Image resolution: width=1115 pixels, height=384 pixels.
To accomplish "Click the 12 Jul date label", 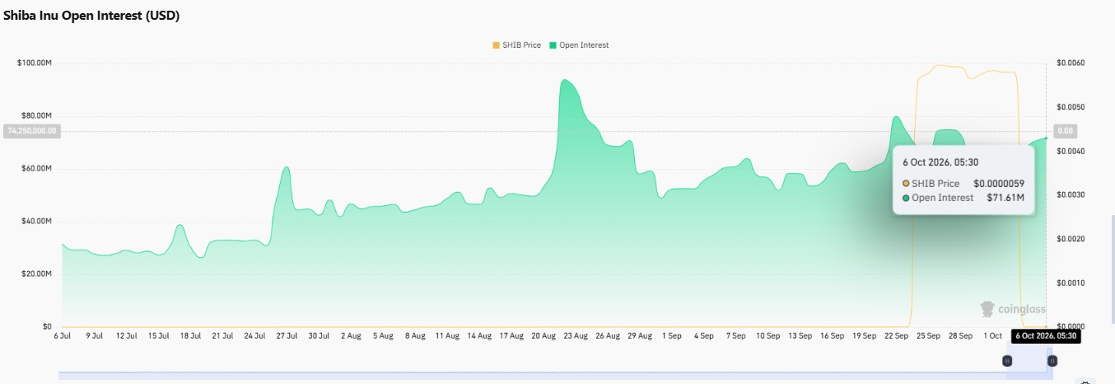I will click(126, 336).
